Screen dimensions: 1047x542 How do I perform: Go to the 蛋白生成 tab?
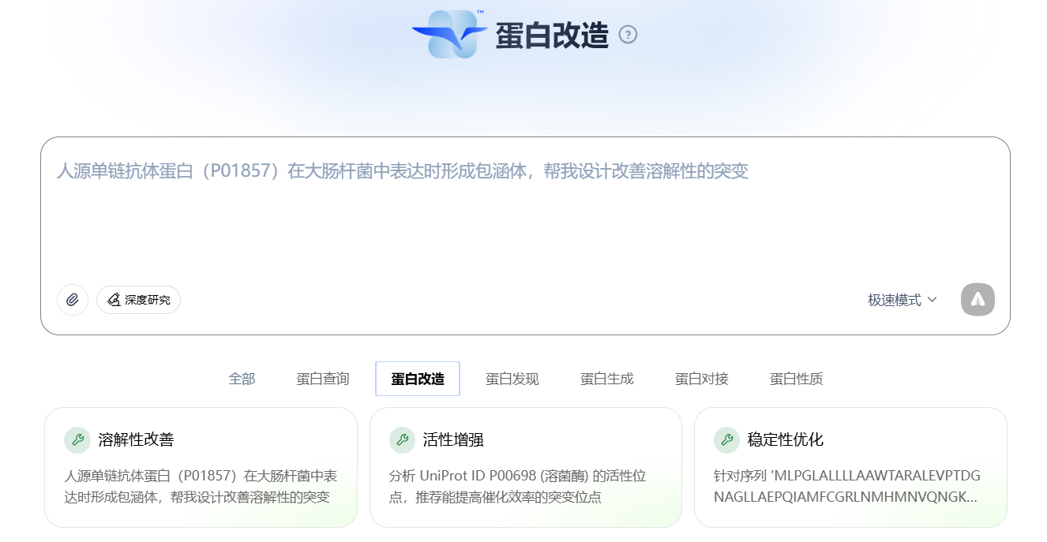(607, 379)
